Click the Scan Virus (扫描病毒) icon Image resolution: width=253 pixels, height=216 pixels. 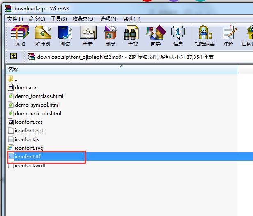click(x=205, y=33)
